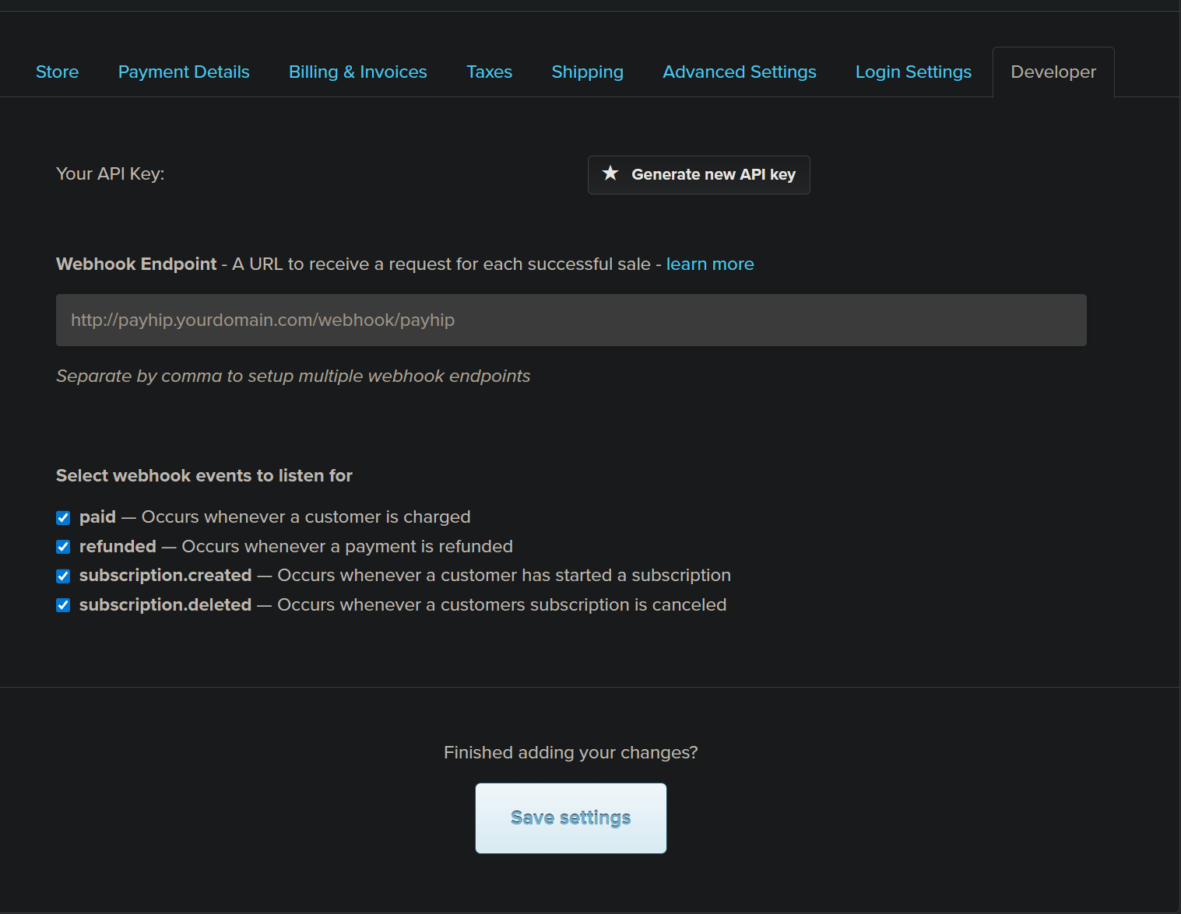Click the subscription.created event label
1181x914 pixels.
165,576
